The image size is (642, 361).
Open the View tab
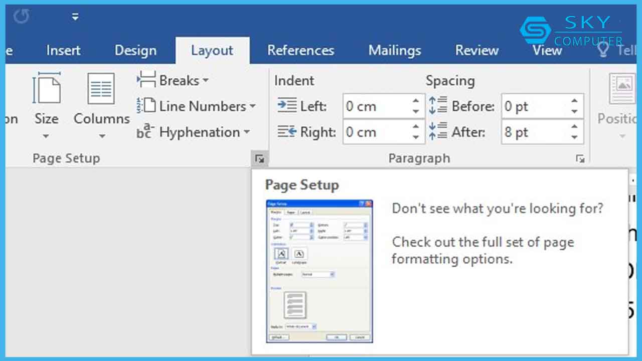pyautogui.click(x=547, y=50)
